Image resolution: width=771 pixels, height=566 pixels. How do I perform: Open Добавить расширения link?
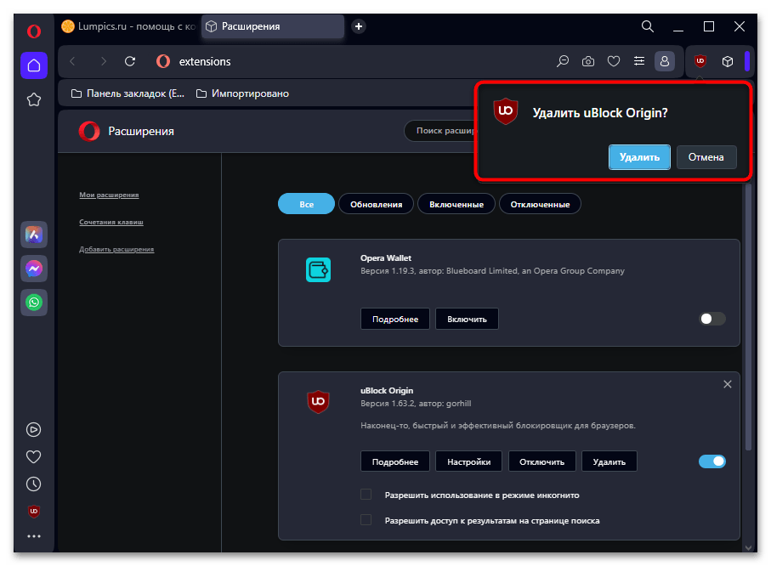coord(116,249)
